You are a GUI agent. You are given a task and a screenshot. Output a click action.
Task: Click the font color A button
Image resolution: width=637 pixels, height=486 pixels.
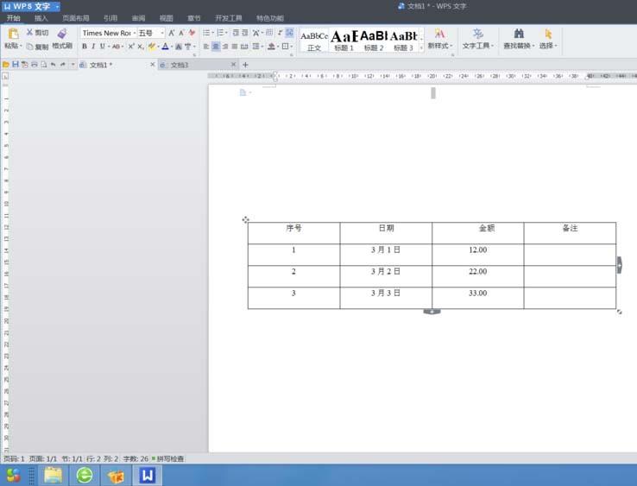165,47
